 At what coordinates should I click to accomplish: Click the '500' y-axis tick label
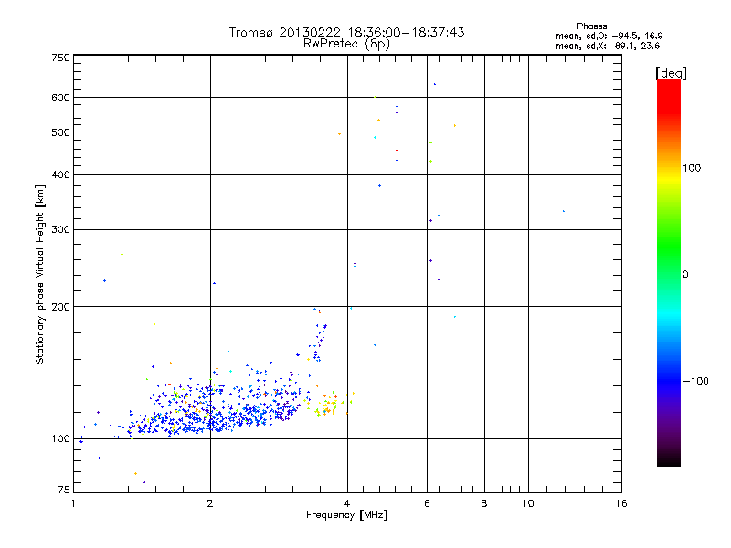60,132
